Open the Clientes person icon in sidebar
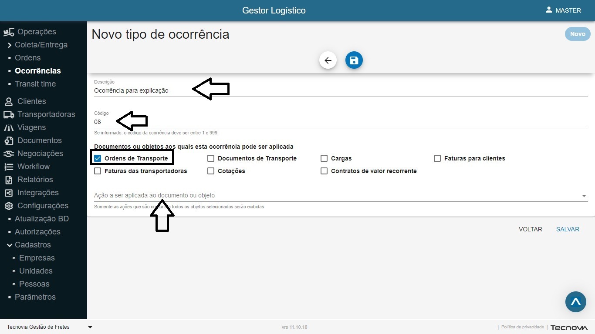 tap(8, 101)
